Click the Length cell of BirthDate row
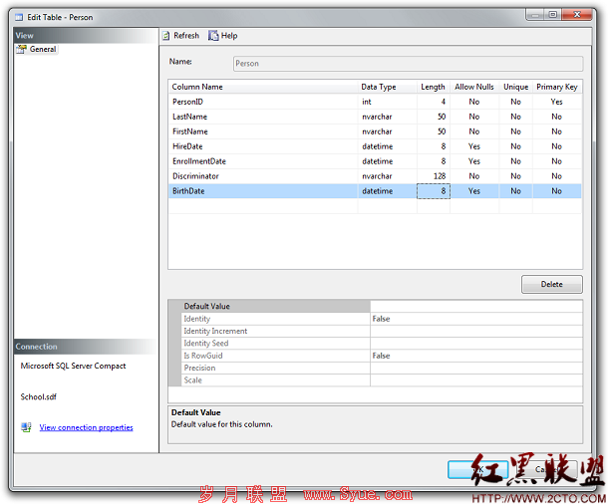This screenshot has width=608, height=504. (x=434, y=191)
